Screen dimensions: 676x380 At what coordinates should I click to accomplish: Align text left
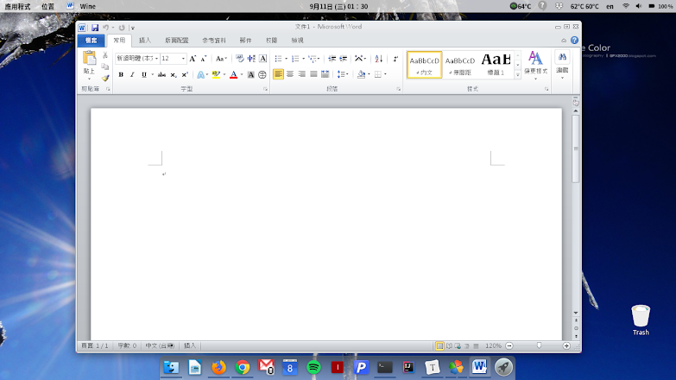click(x=279, y=74)
